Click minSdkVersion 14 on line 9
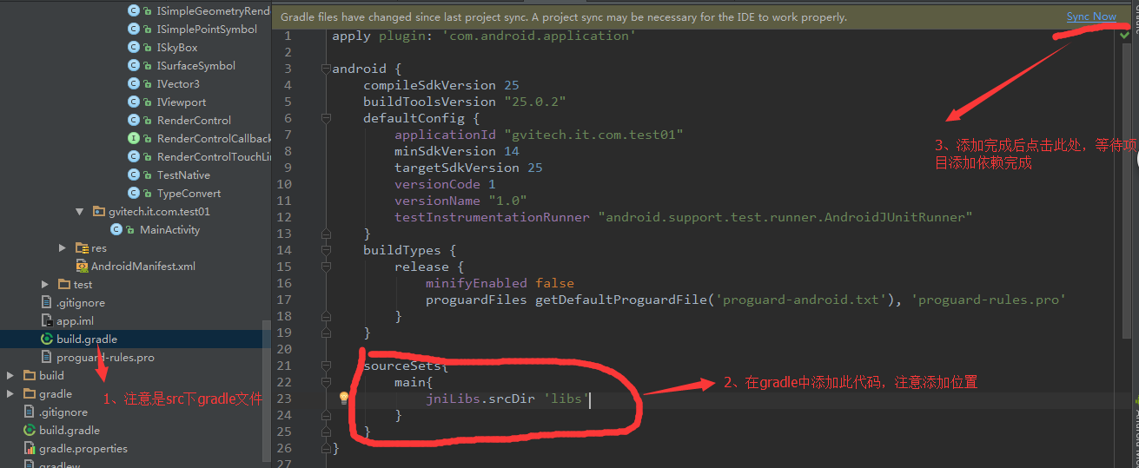The height and width of the screenshot is (468, 1139). pos(457,151)
